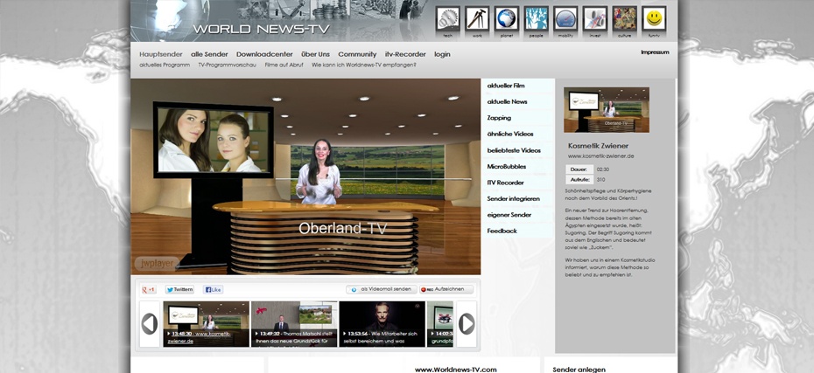Play the 13:48:30 kosmetik-zwiener.de thumbnail
Screen dimensions: 814x373
(206, 324)
